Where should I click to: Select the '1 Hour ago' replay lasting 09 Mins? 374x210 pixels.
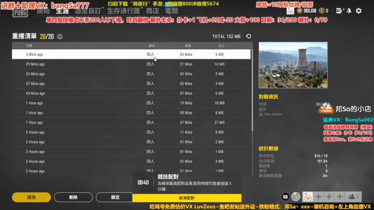point(131,113)
